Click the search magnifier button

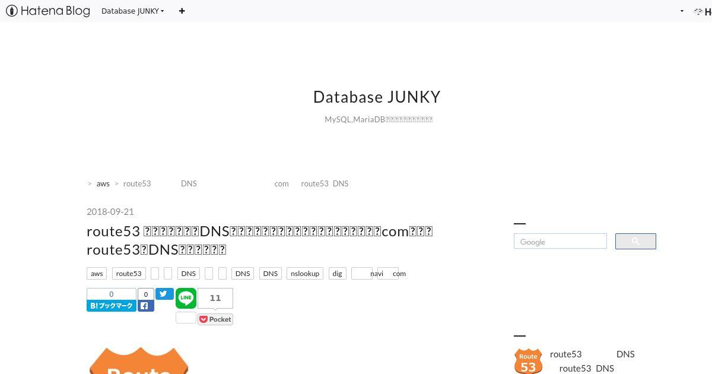[x=635, y=242]
